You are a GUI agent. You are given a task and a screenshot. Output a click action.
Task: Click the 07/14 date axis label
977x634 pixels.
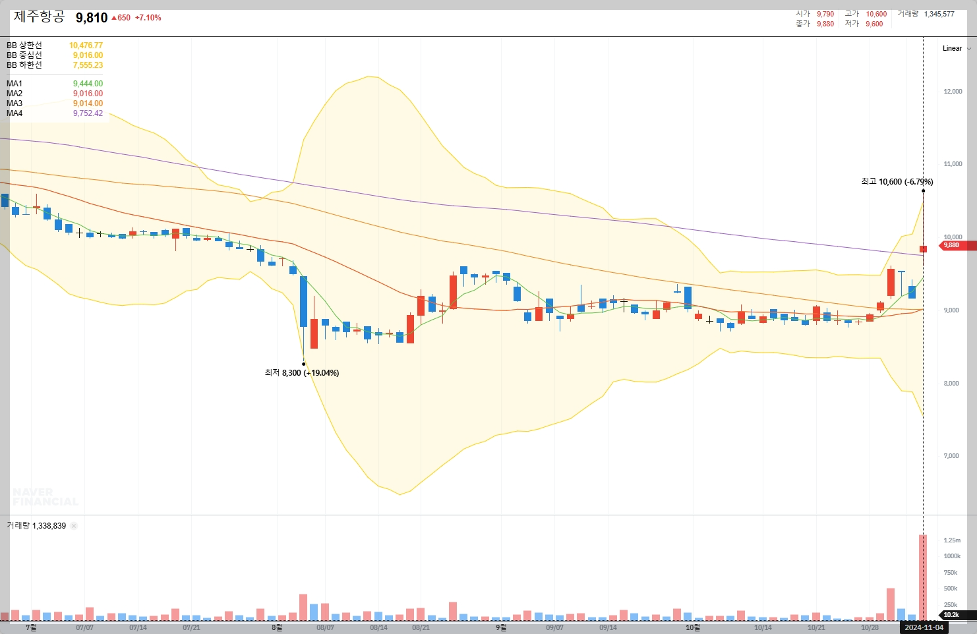(x=138, y=627)
